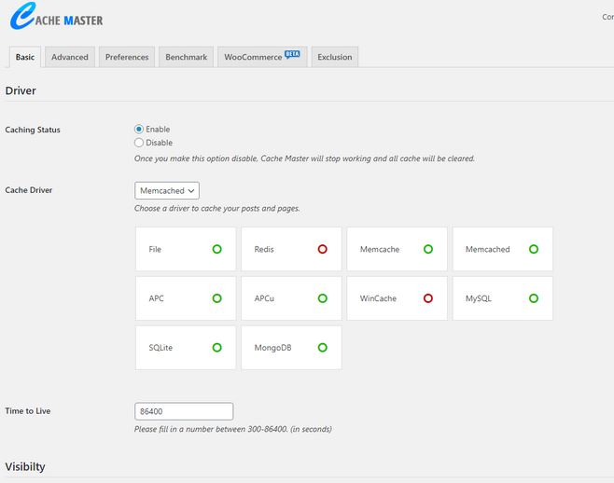Image resolution: width=614 pixels, height=483 pixels.
Task: Click the Memcached driver green status circle
Action: pos(534,249)
